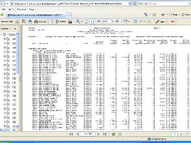This screenshot has height=143, width=191.
Task: Click the minus zoom out button
Action: (99, 21)
